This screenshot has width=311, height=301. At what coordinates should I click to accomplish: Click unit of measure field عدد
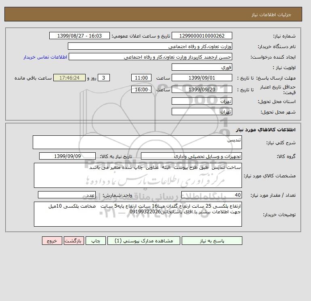[x=67, y=195]
